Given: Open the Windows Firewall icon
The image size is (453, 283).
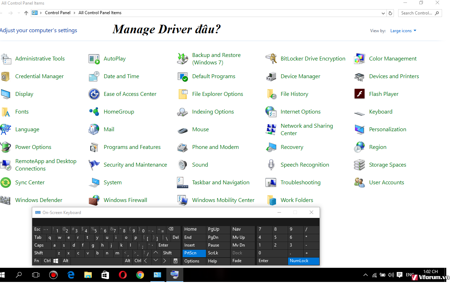Looking at the screenshot, I should point(94,200).
